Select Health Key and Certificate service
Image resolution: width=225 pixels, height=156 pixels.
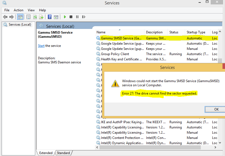tap(121, 59)
